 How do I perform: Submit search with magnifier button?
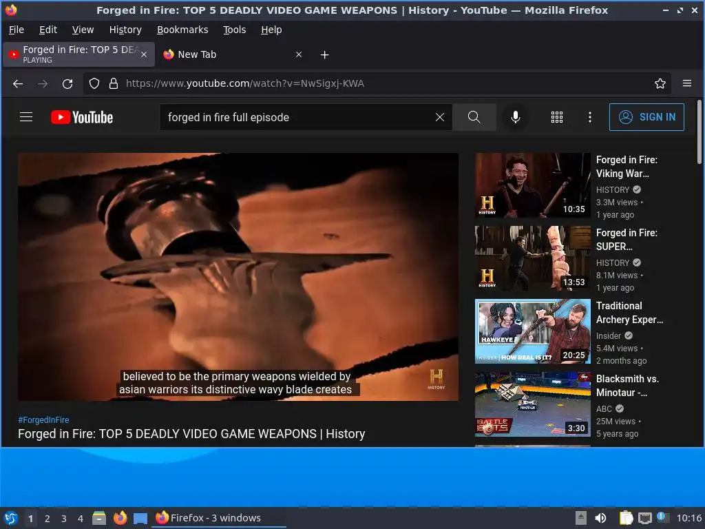[474, 117]
